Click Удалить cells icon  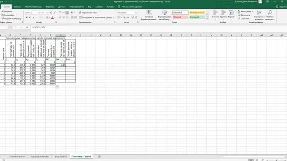pos(223,13)
